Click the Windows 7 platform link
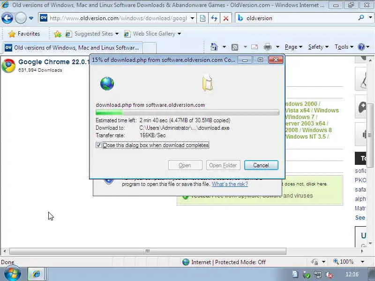This screenshot has height=281, width=375. tap(300, 117)
